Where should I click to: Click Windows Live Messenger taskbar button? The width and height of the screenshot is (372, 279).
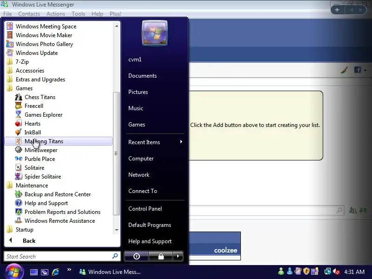point(110,272)
